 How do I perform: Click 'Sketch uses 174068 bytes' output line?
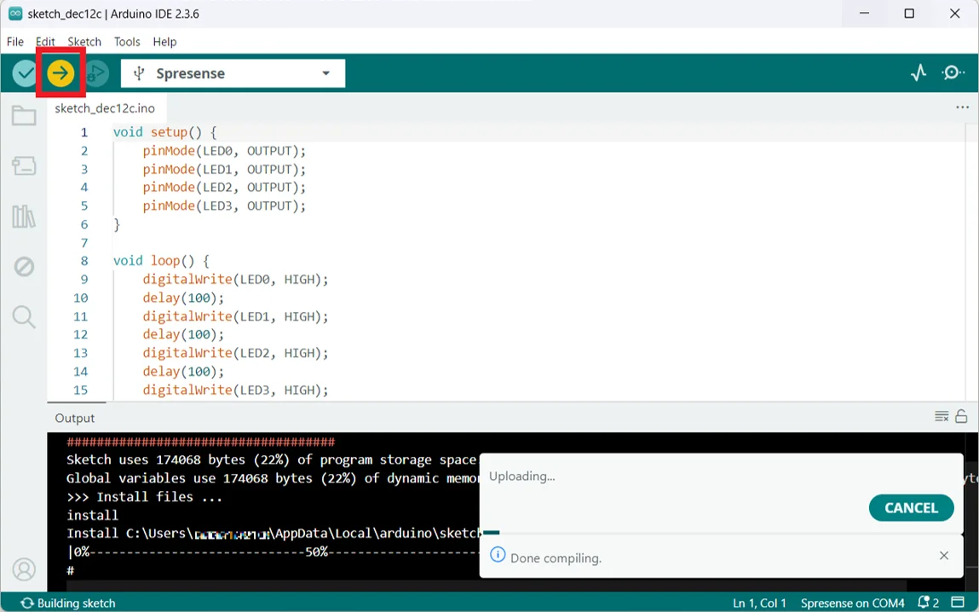click(x=272, y=459)
